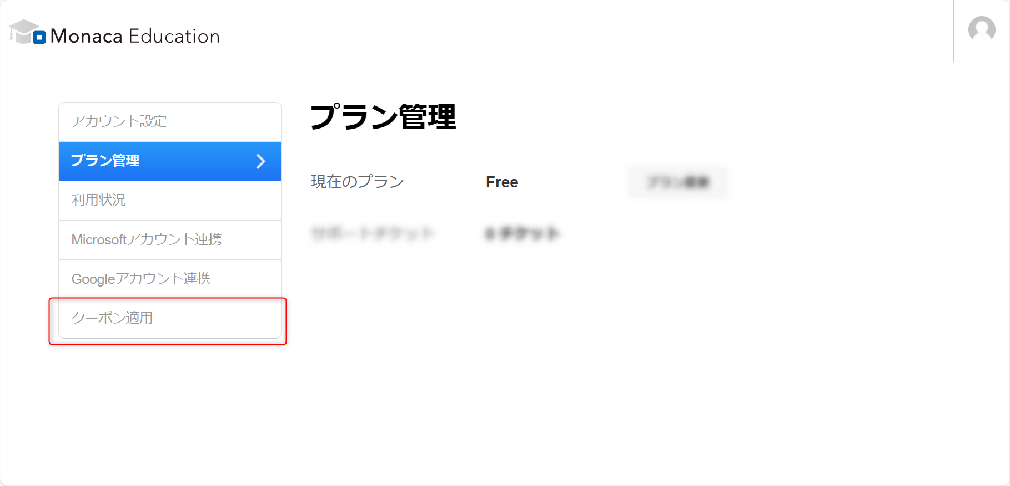Click the graduation cap logo icon
This screenshot has width=1010, height=486.
click(23, 31)
